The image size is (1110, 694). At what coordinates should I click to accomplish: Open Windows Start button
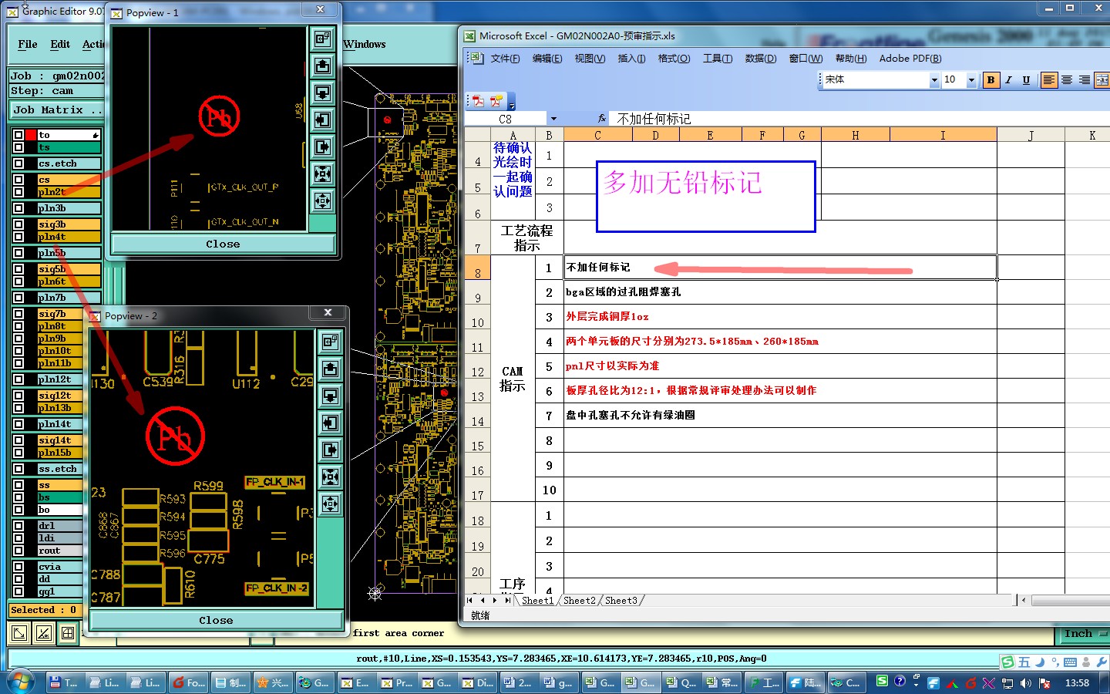click(19, 682)
